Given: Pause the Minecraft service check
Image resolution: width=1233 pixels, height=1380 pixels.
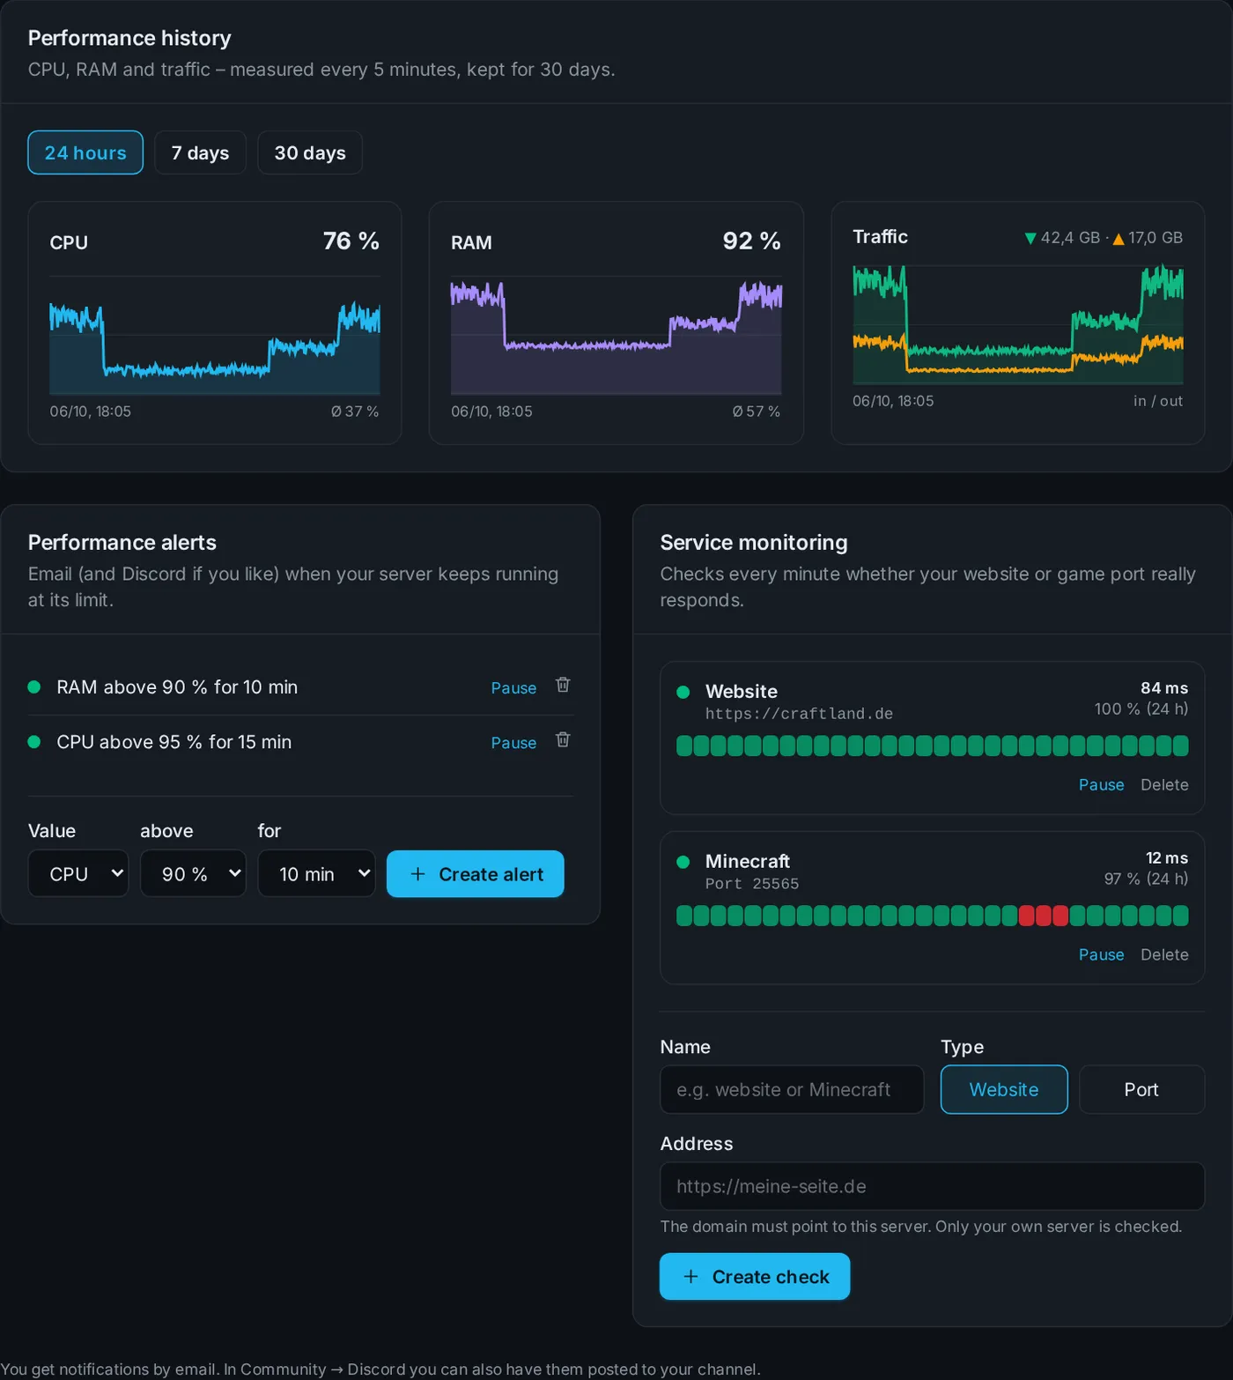Looking at the screenshot, I should point(1101,954).
